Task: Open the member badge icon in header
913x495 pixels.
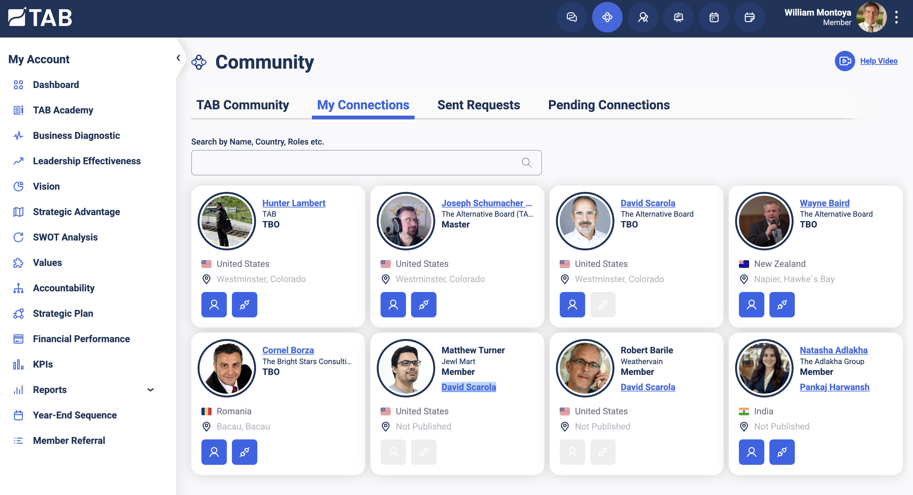Action: (x=643, y=17)
